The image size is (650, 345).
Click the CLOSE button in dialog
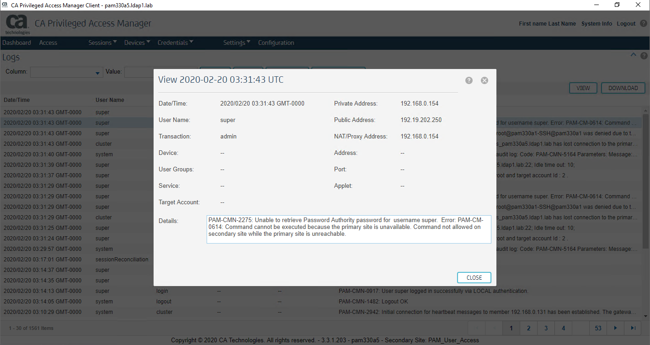click(x=474, y=278)
